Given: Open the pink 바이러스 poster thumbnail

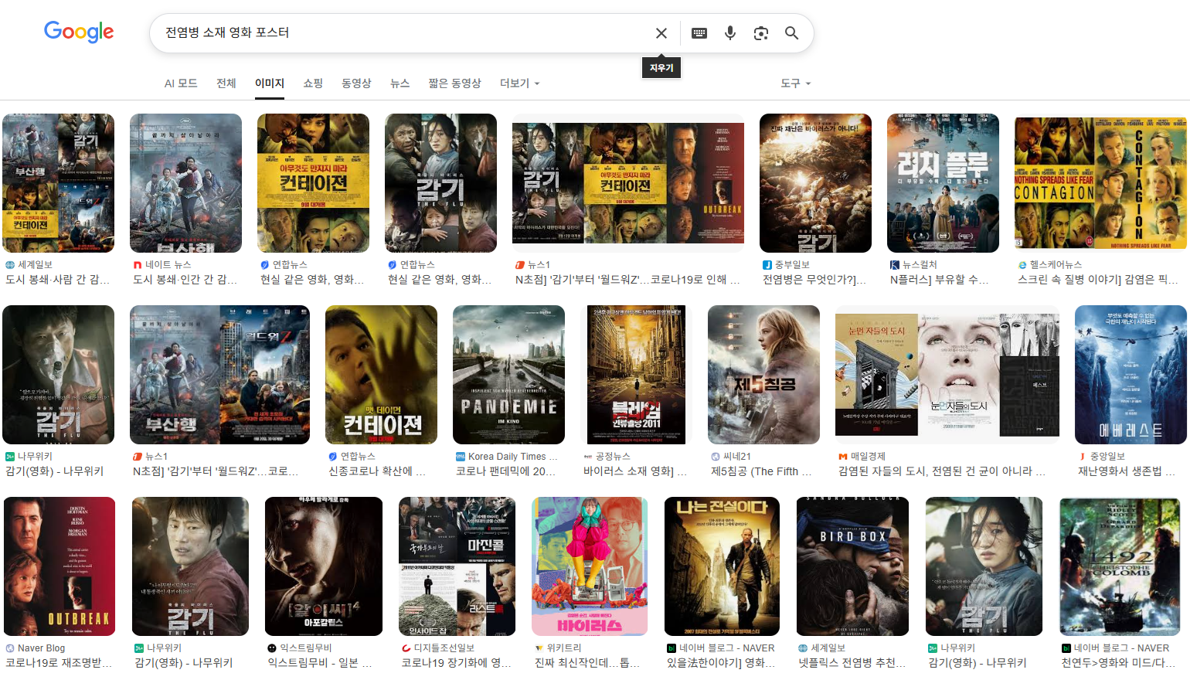Looking at the screenshot, I should pyautogui.click(x=590, y=566).
